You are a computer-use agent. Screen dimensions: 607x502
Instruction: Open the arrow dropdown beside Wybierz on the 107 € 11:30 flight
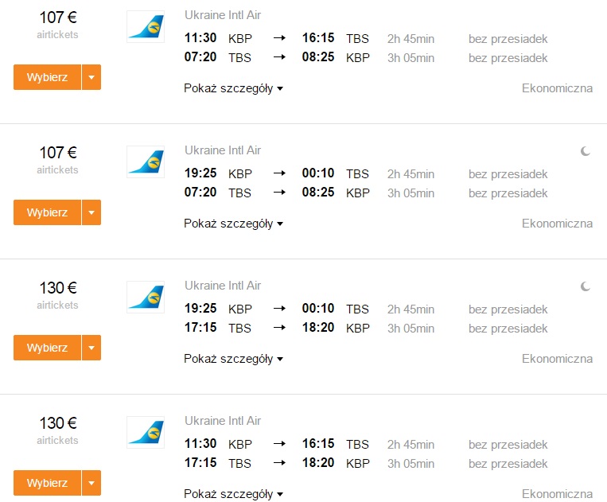[x=91, y=77]
